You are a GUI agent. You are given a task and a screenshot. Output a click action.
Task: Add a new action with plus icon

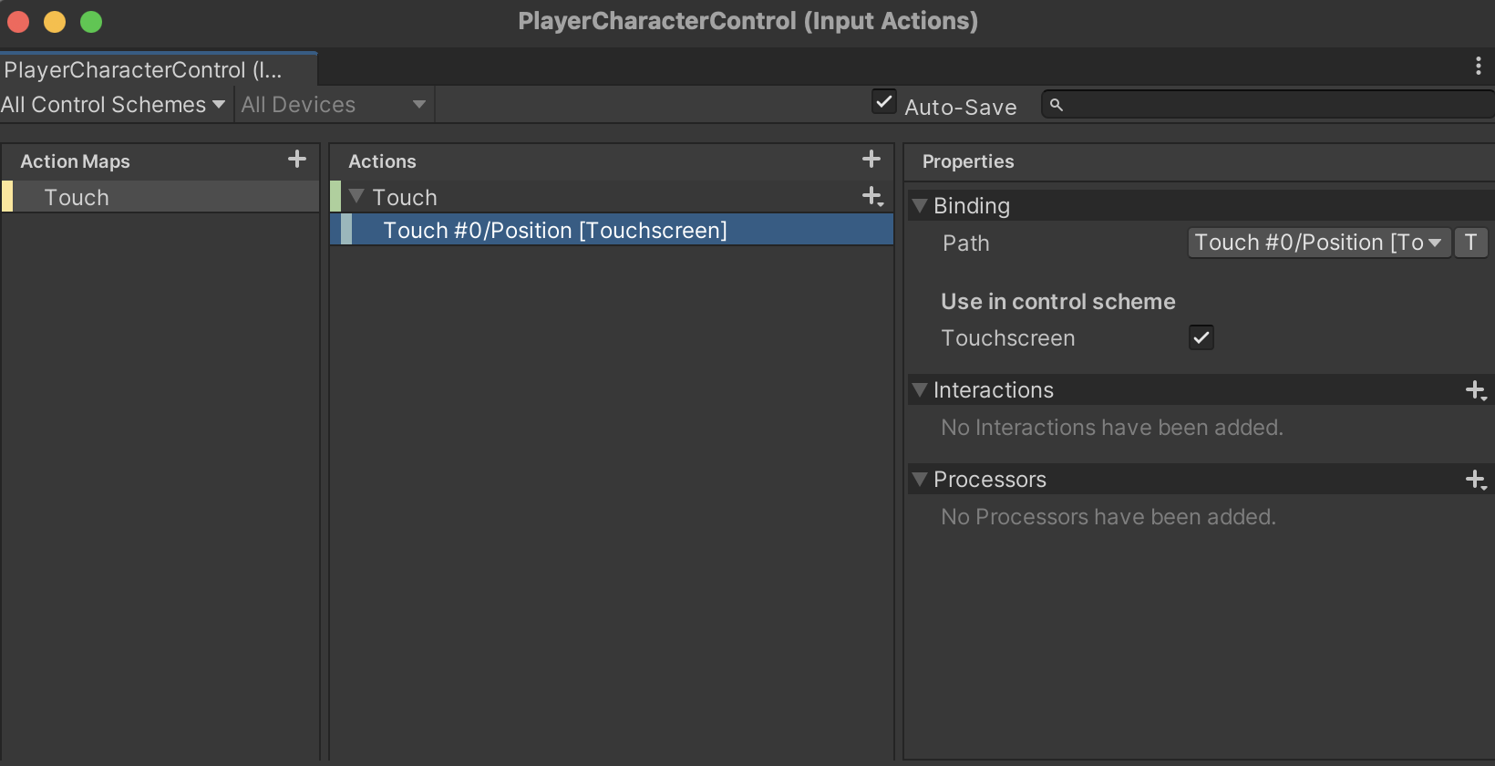pos(871,160)
